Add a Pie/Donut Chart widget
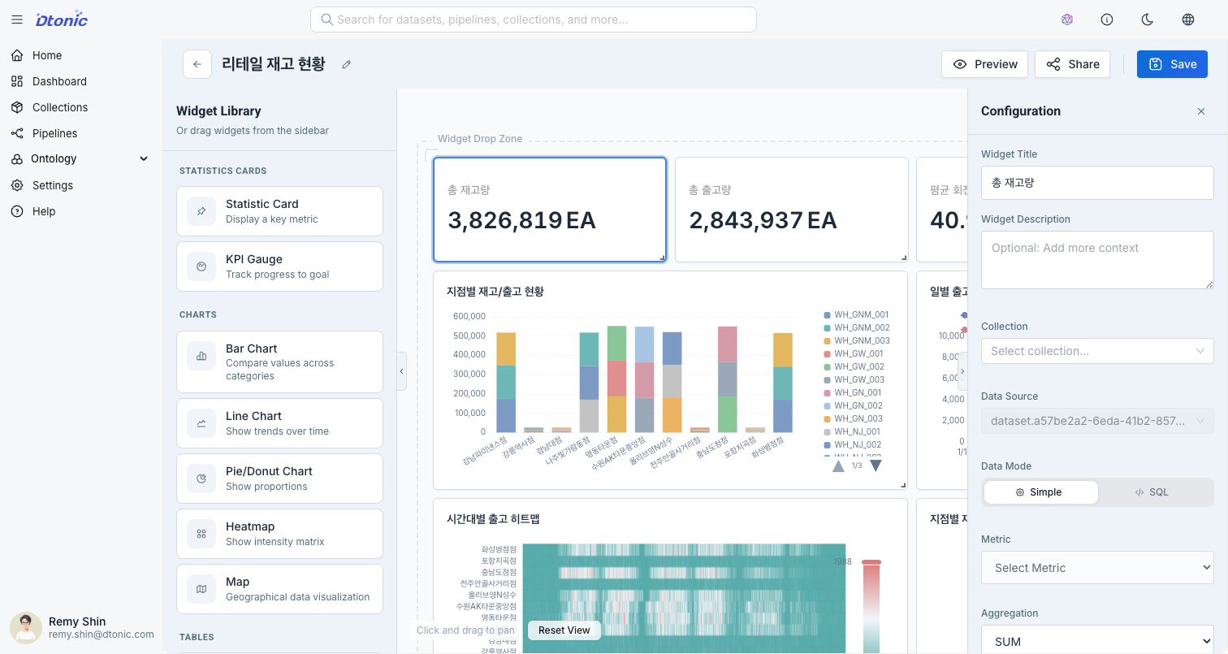 (279, 479)
